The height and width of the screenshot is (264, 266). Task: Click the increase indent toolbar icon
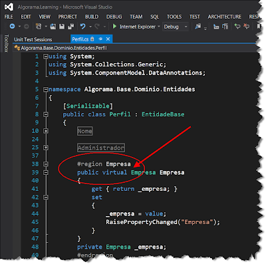(x=225, y=27)
